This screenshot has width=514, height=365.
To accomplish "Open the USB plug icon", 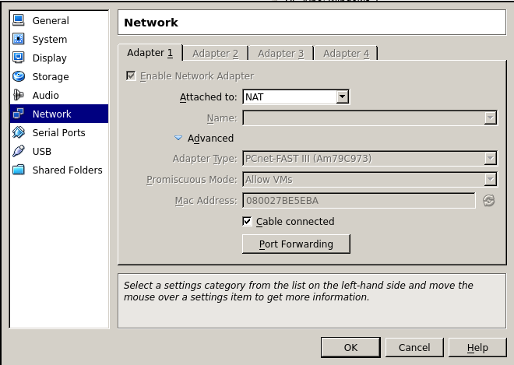I will (x=19, y=151).
